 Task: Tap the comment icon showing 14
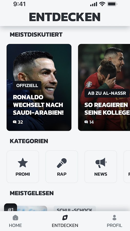tap(86, 122)
